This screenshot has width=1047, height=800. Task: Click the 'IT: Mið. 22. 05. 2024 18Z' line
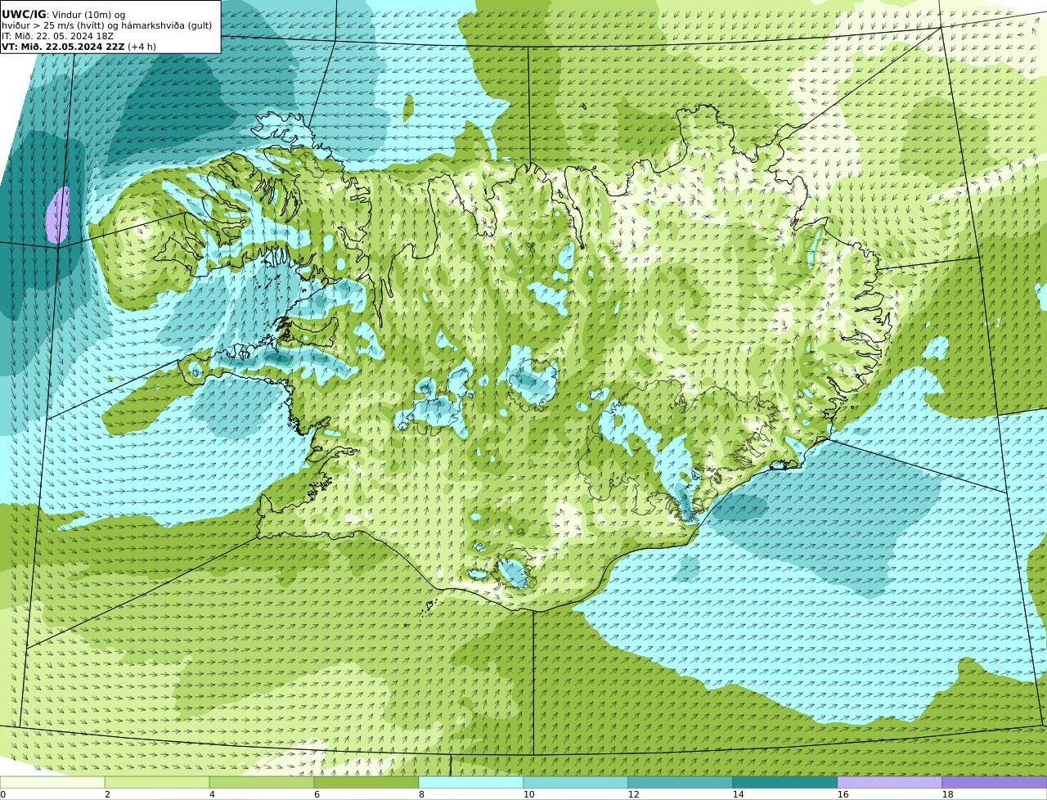(57, 36)
